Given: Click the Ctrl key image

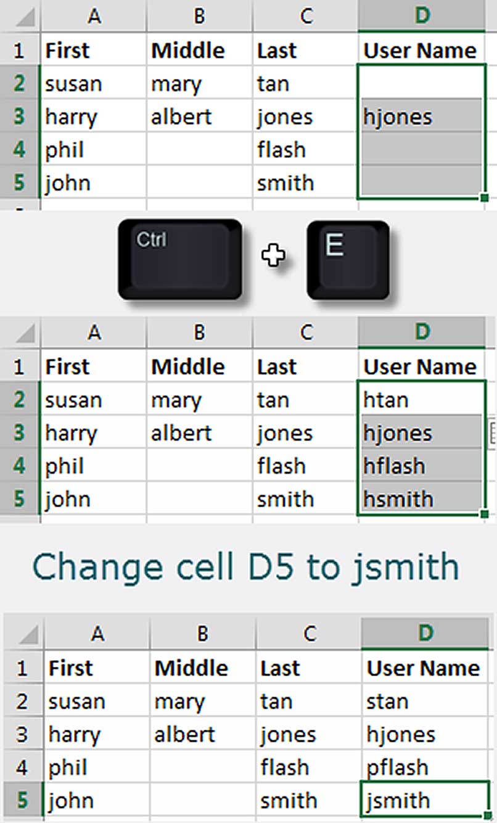Looking at the screenshot, I should click(179, 259).
